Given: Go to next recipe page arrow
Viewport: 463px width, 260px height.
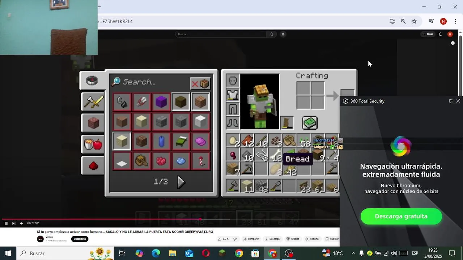Looking at the screenshot, I should [180, 182].
